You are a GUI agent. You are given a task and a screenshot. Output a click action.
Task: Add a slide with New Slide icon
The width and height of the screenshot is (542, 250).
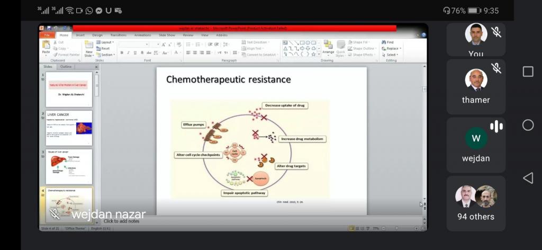89,47
